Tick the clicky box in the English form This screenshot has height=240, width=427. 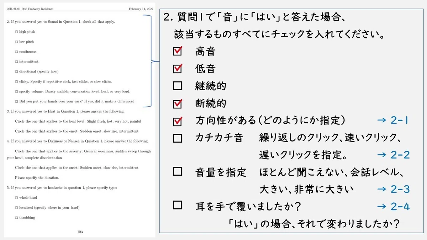click(16, 81)
